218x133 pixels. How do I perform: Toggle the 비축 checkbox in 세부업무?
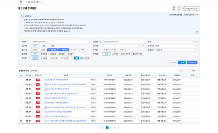(122, 50)
